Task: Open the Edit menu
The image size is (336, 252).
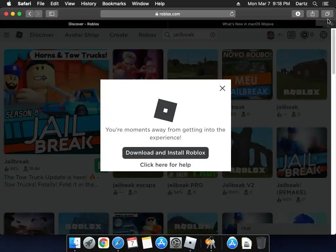Action: (x=54, y=4)
